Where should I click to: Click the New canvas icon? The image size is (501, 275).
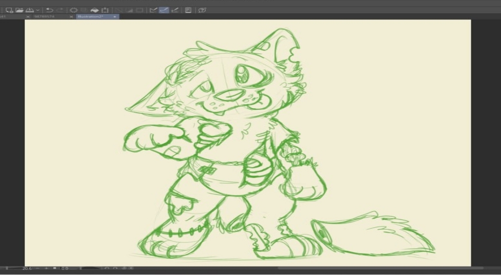9,10
